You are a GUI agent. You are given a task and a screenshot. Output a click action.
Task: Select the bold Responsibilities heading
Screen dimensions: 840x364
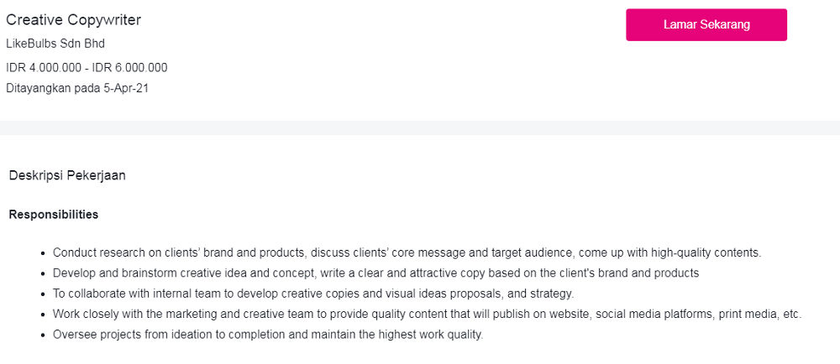(x=54, y=215)
